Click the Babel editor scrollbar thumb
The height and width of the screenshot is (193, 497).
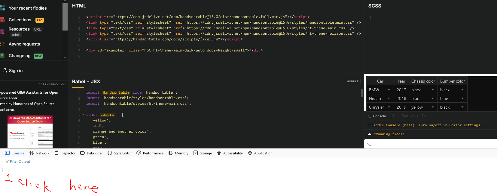point(362,93)
